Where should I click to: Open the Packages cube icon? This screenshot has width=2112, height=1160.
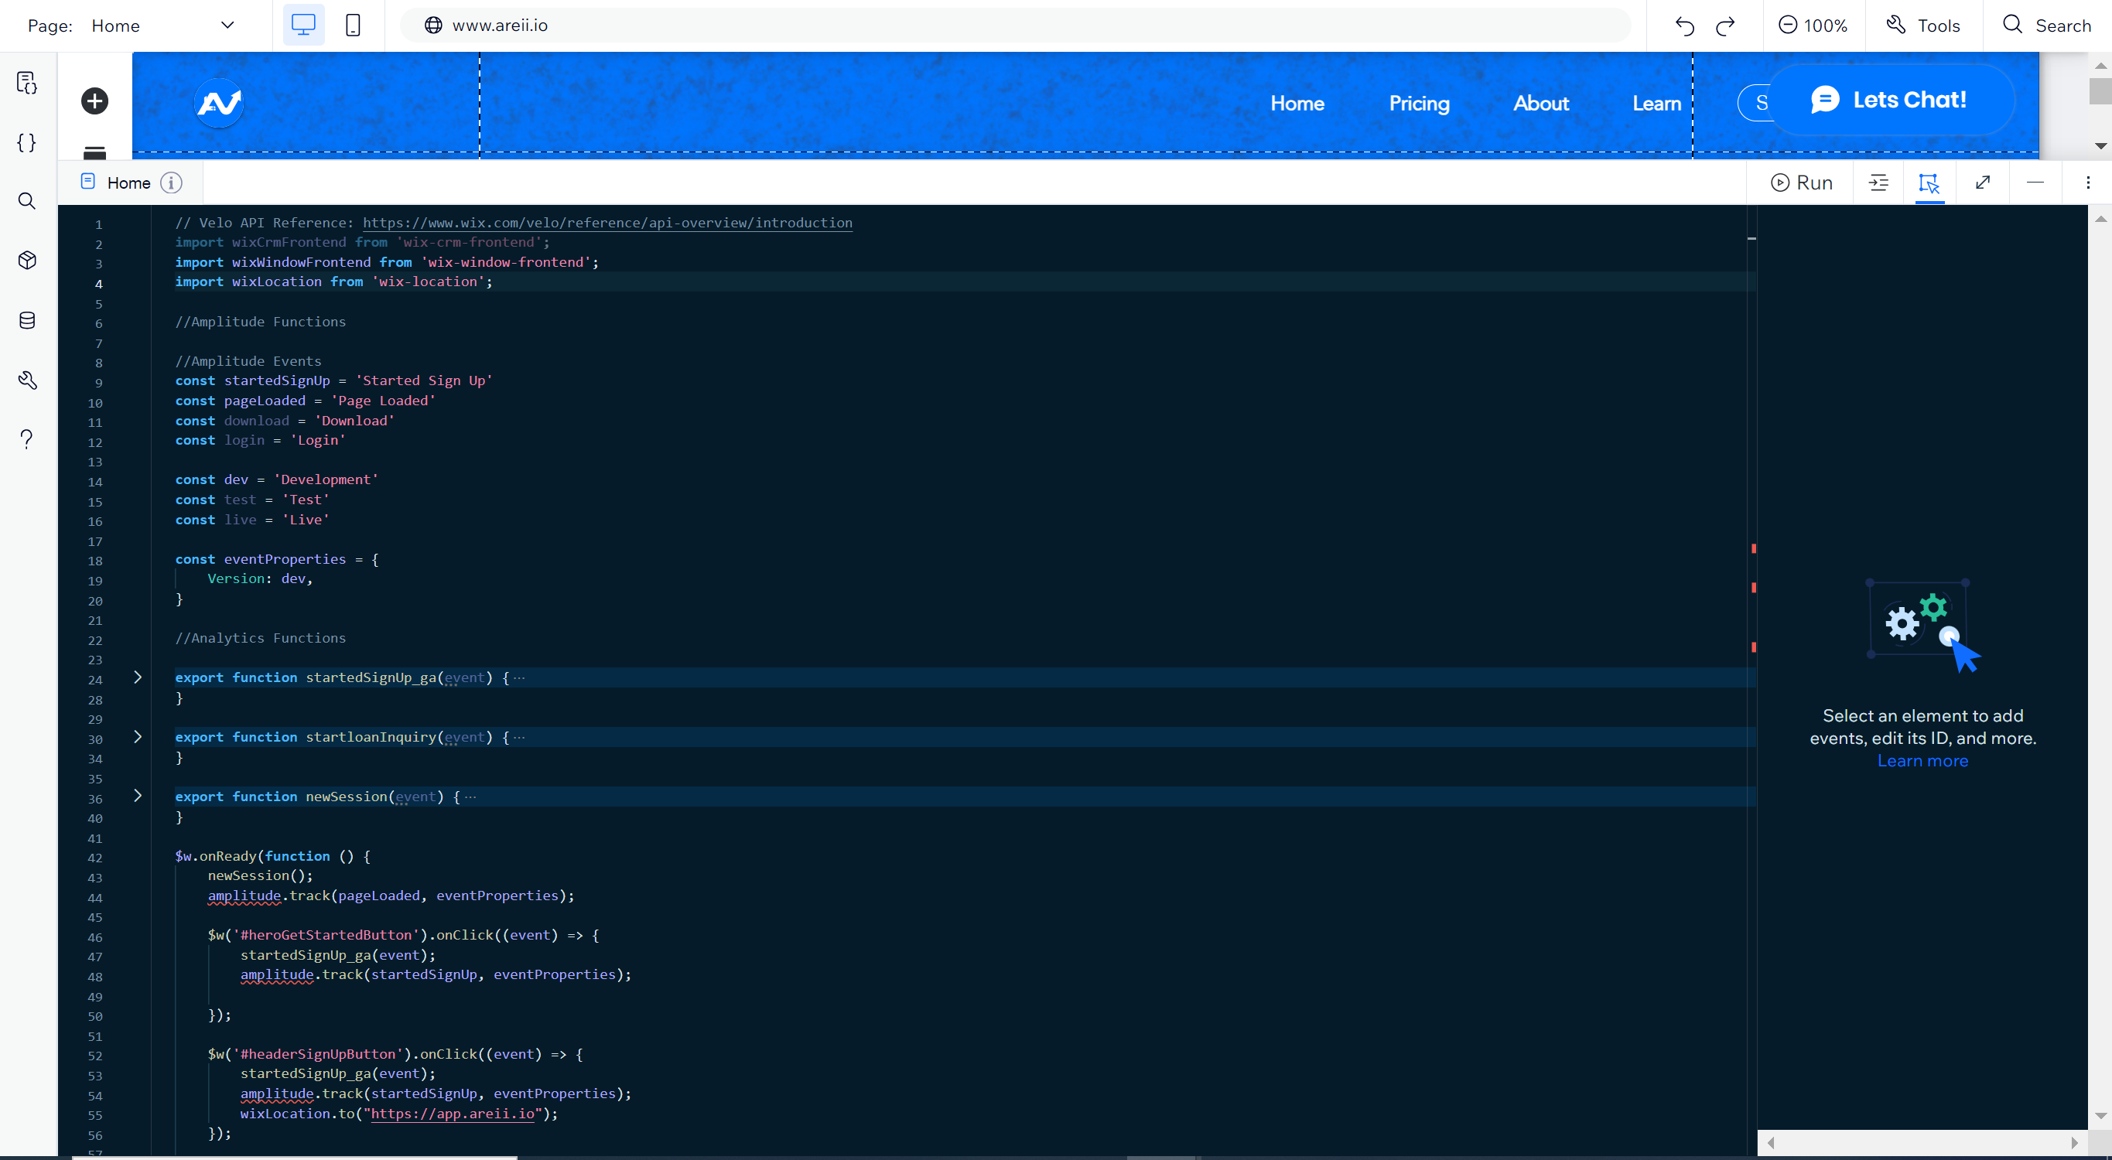(27, 261)
